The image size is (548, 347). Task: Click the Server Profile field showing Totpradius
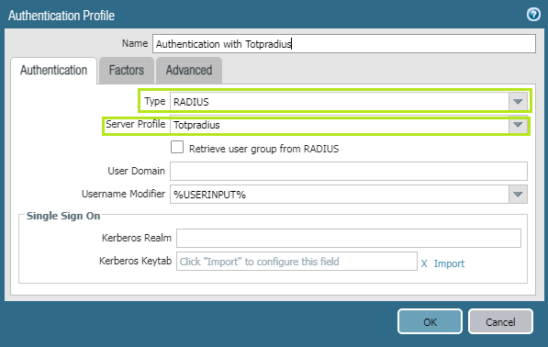click(x=340, y=125)
